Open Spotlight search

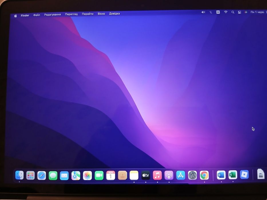[x=233, y=12]
